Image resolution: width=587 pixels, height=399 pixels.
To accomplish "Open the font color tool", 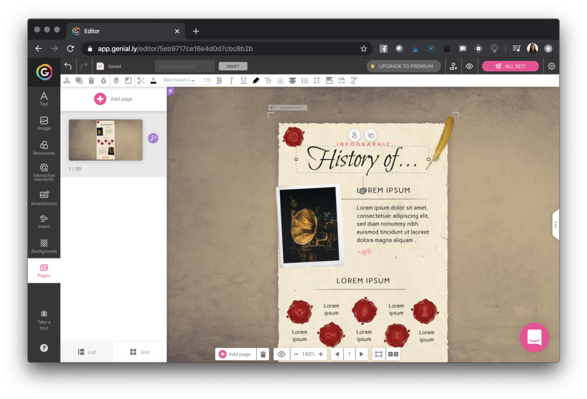I will coord(153,80).
